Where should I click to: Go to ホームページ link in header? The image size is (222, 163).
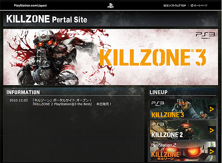[x=200, y=6]
